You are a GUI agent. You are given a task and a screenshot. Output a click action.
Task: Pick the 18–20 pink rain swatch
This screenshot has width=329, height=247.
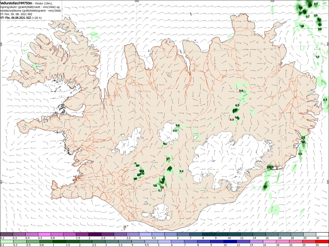(282, 242)
